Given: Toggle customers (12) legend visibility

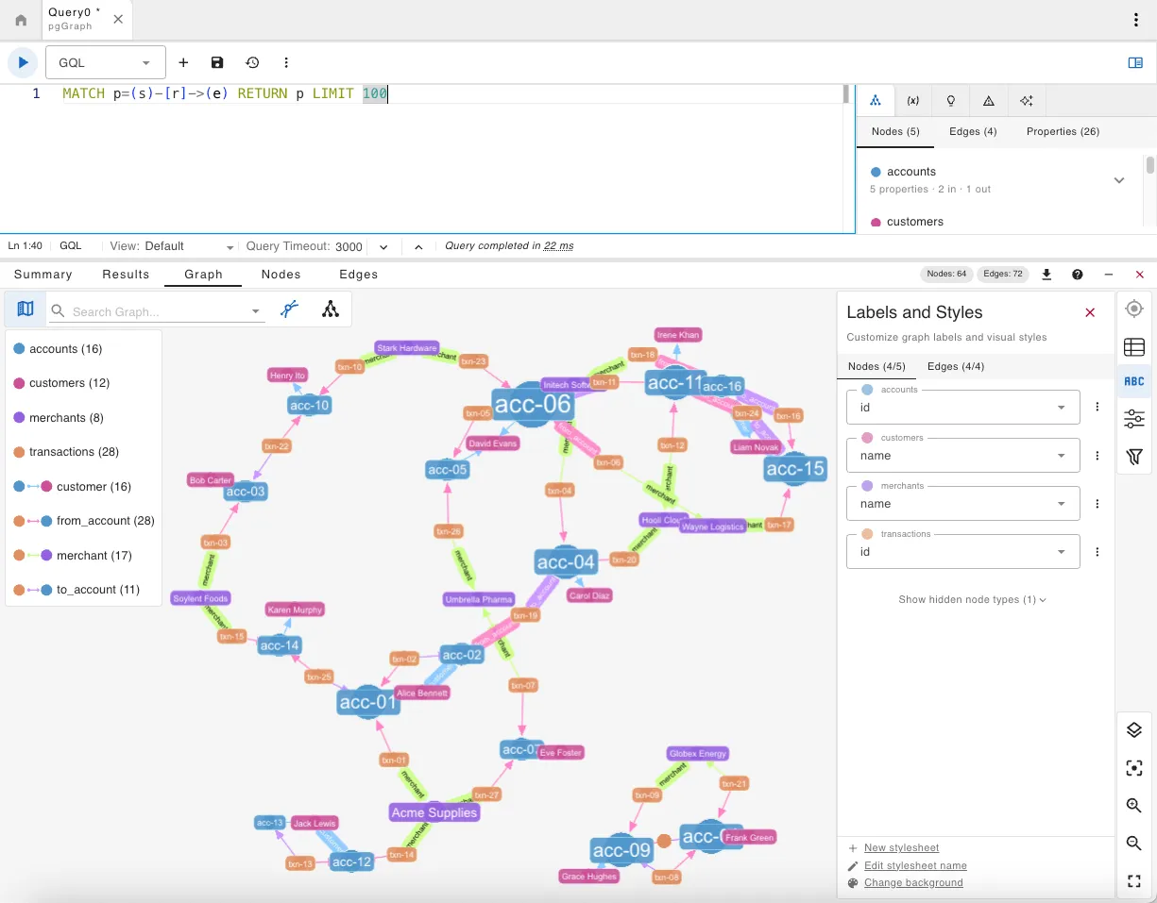Looking at the screenshot, I should [x=61, y=383].
